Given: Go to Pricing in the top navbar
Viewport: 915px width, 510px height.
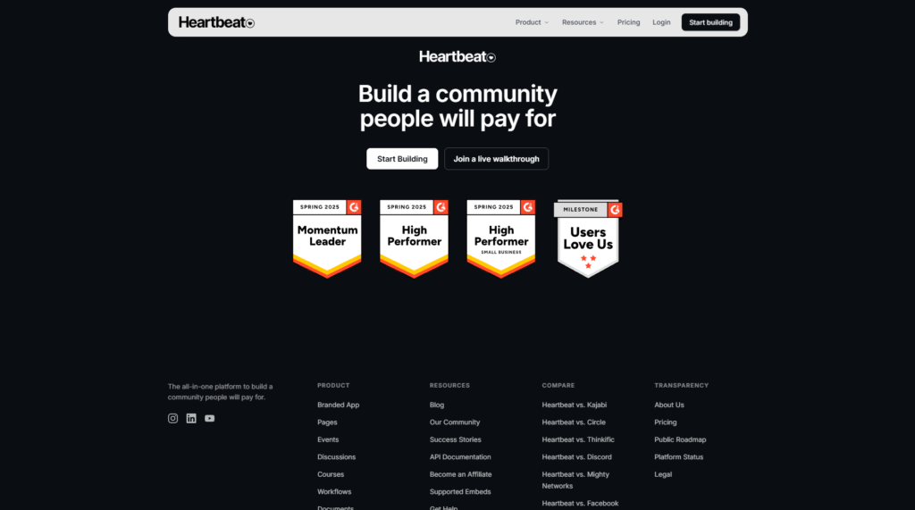Looking at the screenshot, I should point(628,22).
